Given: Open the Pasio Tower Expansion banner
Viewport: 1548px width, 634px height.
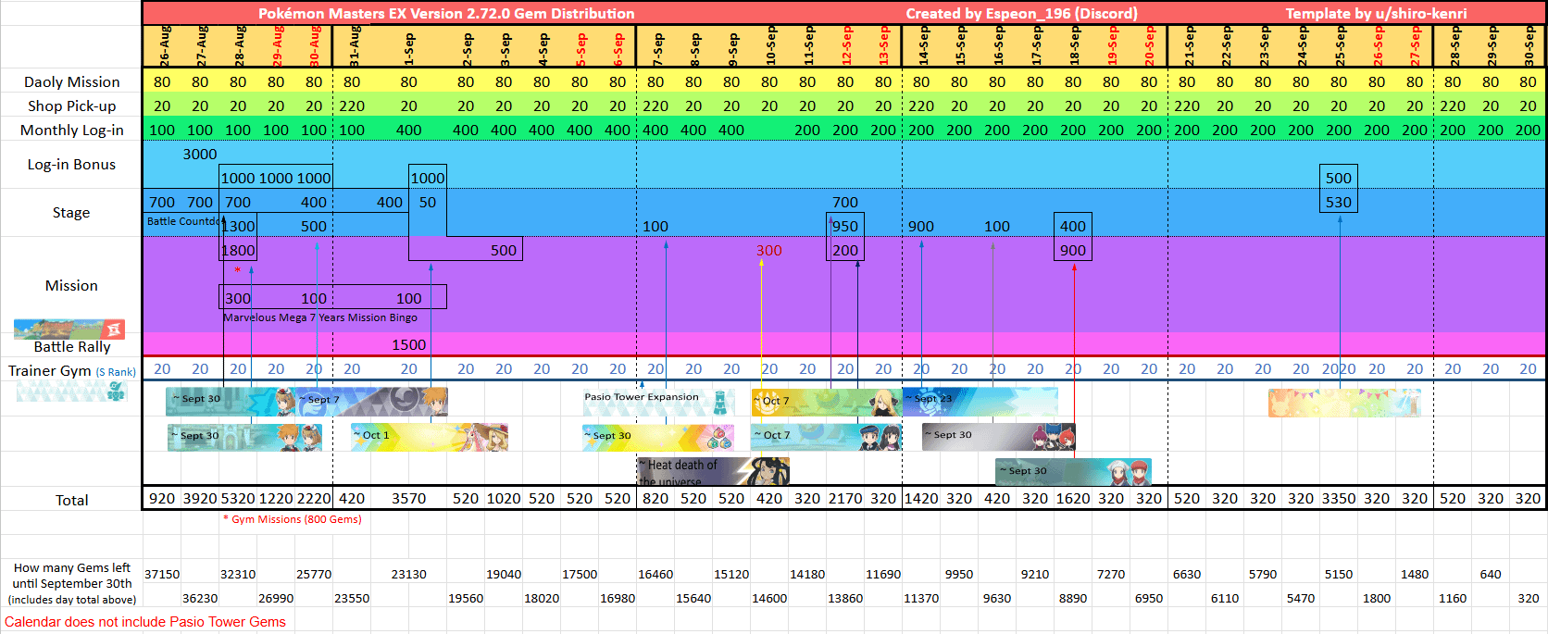Looking at the screenshot, I should click(658, 401).
